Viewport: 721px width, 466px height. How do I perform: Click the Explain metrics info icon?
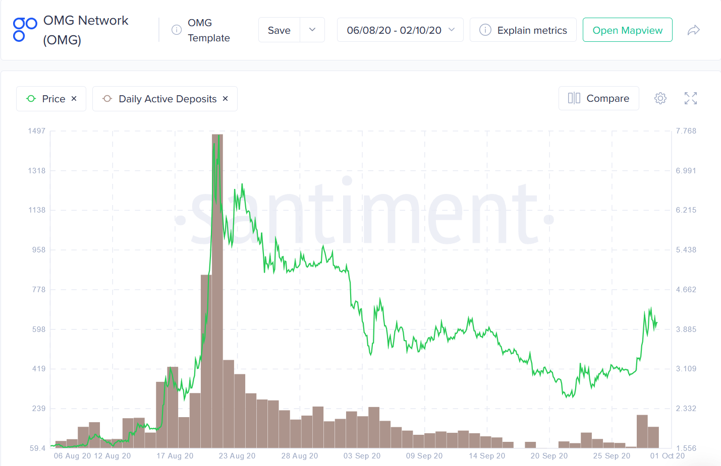485,30
